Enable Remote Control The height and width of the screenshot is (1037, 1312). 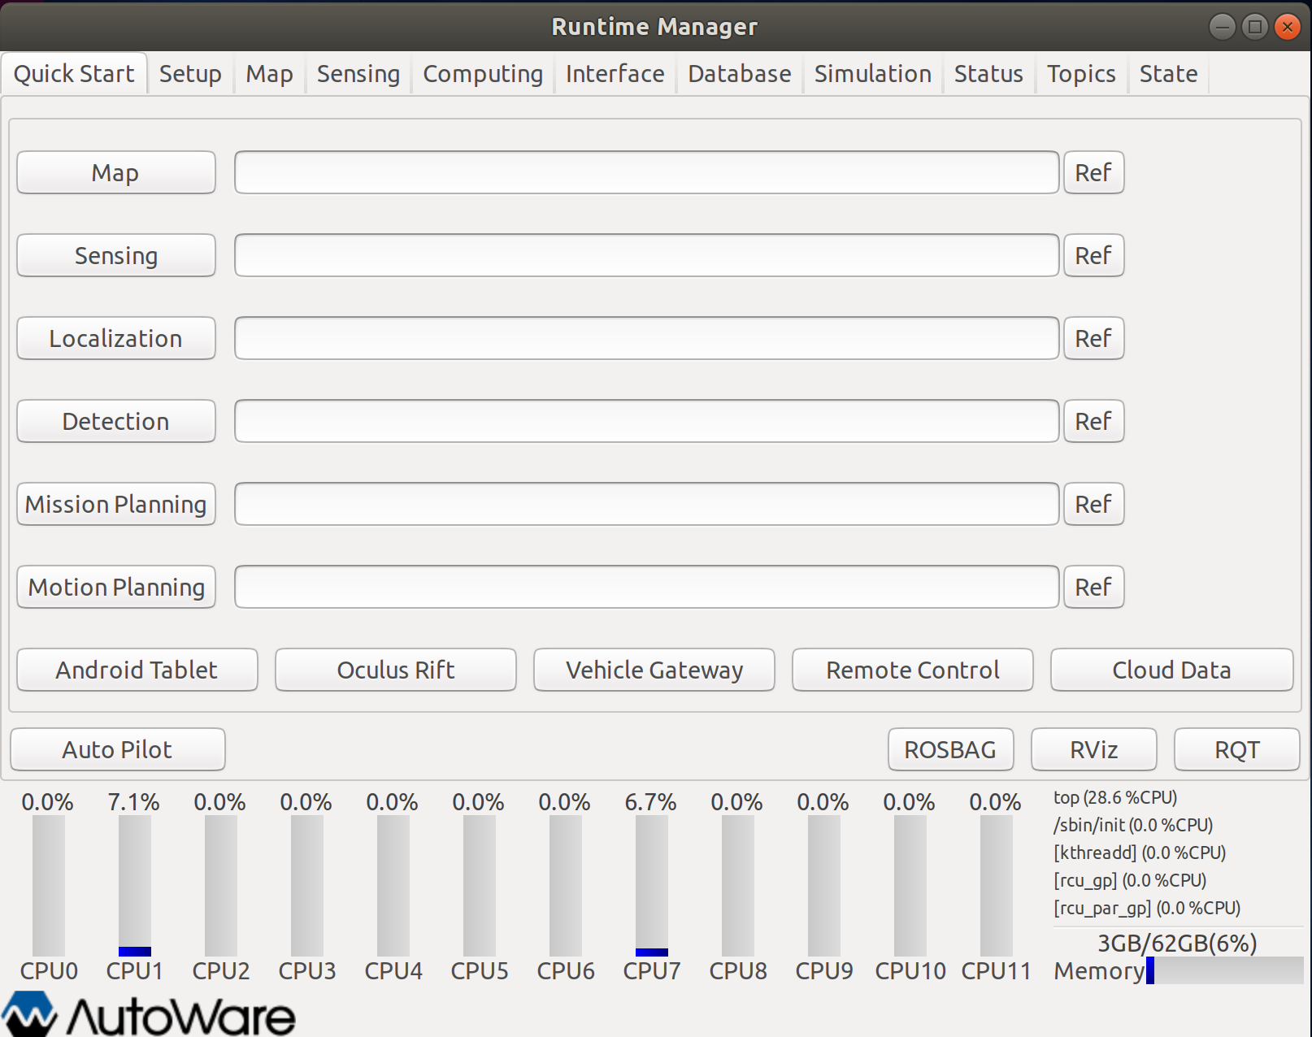[912, 670]
